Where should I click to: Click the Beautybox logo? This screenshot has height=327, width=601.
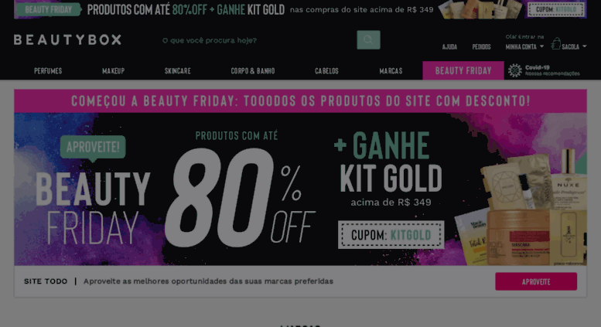pyautogui.click(x=67, y=40)
